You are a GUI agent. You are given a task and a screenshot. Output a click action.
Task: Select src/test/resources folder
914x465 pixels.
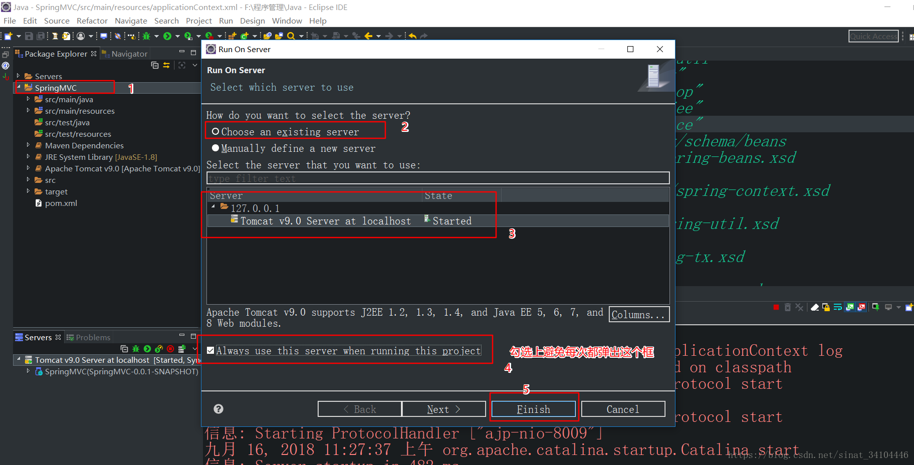(73, 134)
